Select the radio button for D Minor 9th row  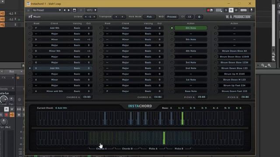click(30, 51)
